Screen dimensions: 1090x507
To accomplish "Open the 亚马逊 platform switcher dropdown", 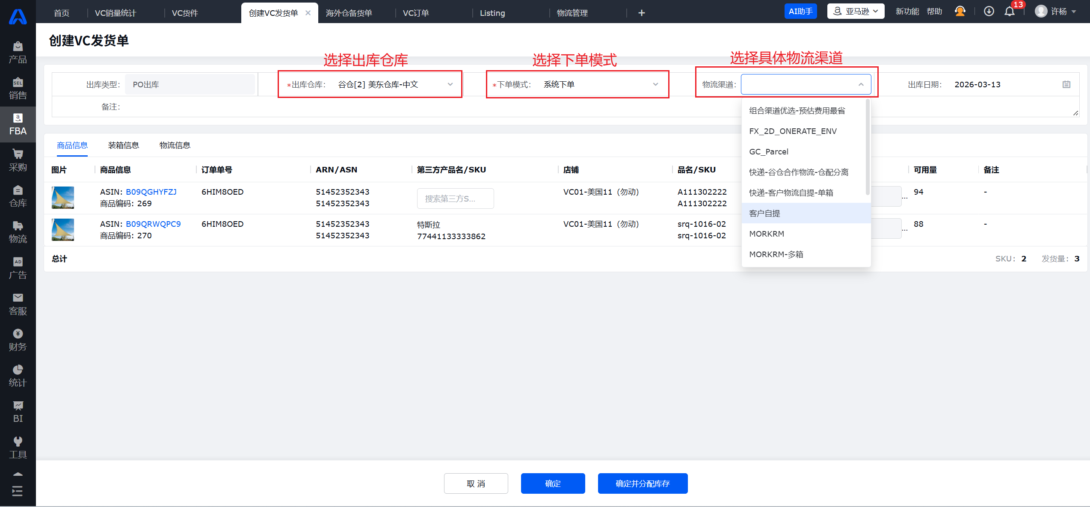I will click(856, 12).
